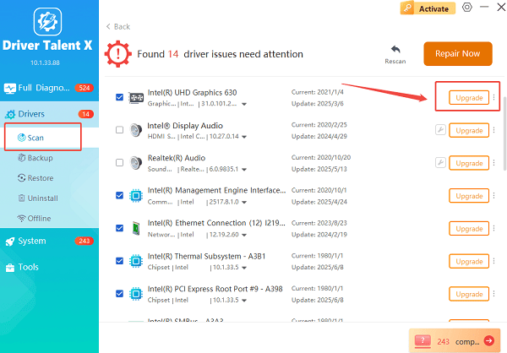Click the wrench icon for Intel Display Audio

point(440,130)
